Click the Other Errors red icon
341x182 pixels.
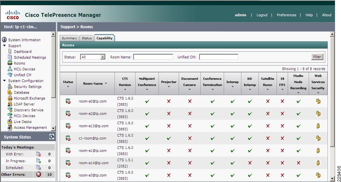(x=39, y=174)
